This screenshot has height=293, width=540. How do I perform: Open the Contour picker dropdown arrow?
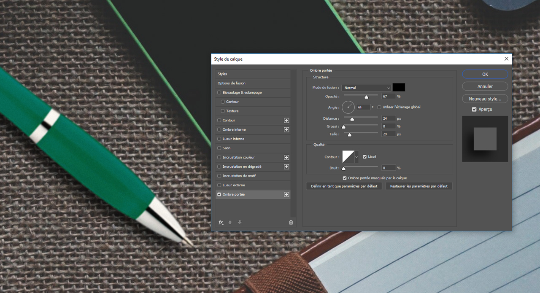tap(356, 157)
